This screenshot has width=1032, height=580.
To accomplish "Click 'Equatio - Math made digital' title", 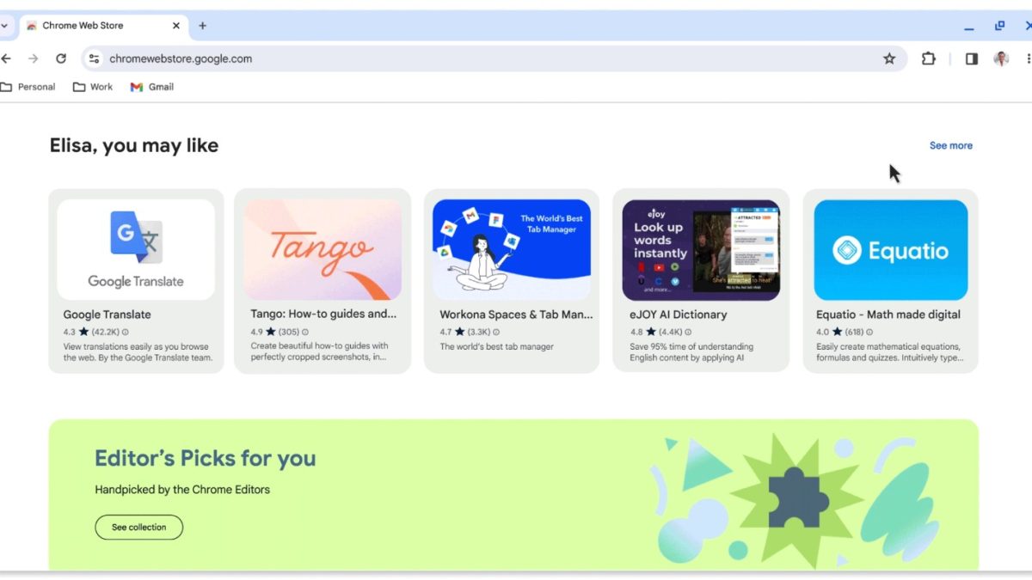I will point(888,314).
